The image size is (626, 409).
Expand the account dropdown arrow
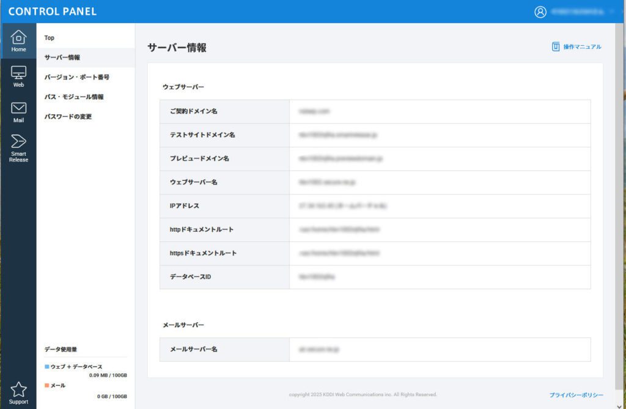[611, 12]
